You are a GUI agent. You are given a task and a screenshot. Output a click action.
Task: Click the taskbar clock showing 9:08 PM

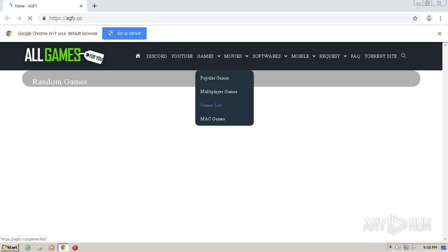pos(430,247)
